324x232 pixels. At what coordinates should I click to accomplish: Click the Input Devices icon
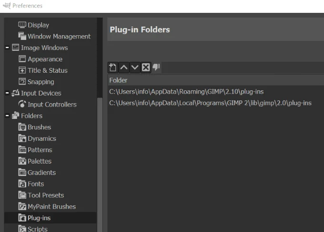(x=16, y=93)
